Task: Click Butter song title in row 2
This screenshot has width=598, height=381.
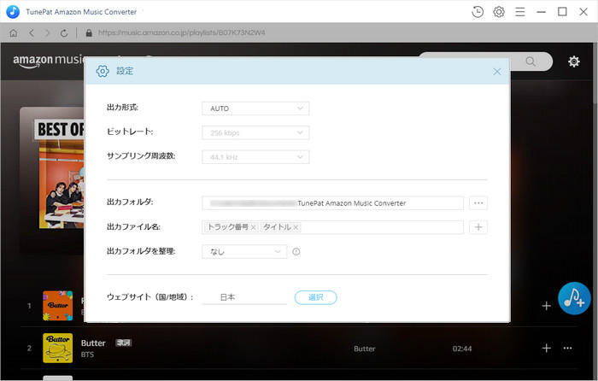Action: [x=93, y=343]
